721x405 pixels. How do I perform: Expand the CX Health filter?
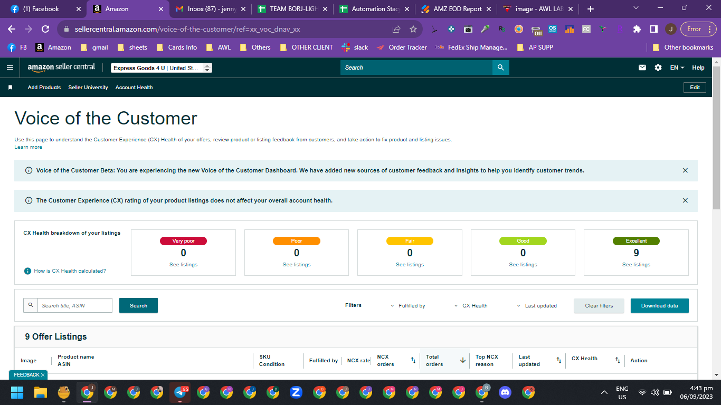pyautogui.click(x=471, y=306)
